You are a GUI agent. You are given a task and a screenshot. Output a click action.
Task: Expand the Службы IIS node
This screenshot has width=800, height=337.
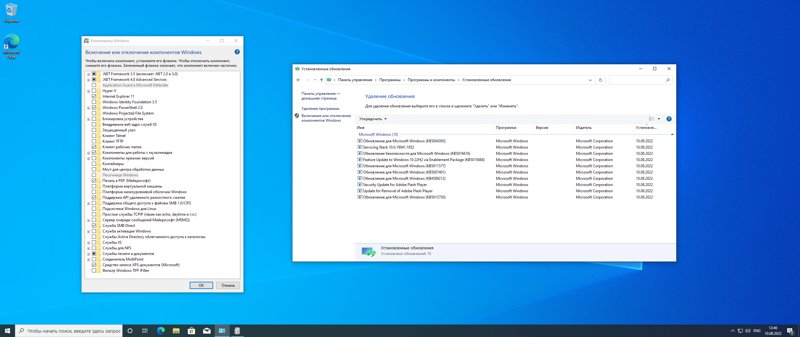click(88, 243)
